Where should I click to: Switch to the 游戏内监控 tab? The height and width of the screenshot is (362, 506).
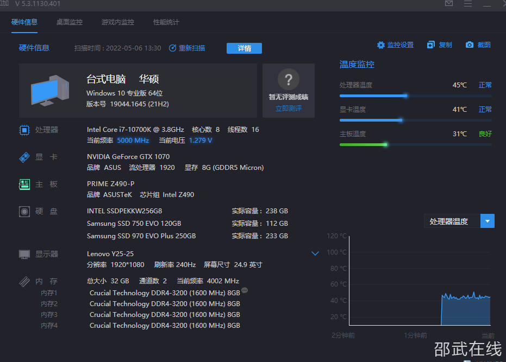pos(117,22)
